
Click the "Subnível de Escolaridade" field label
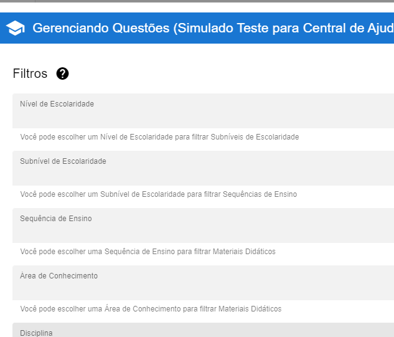(x=63, y=161)
